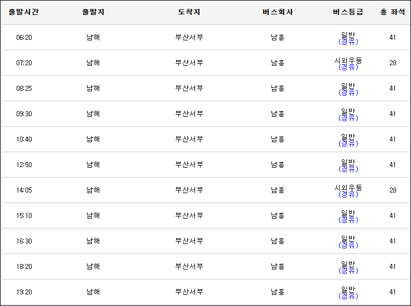The width and height of the screenshot is (411, 306).
Task: Click the 출발지 column header
Action: point(93,12)
